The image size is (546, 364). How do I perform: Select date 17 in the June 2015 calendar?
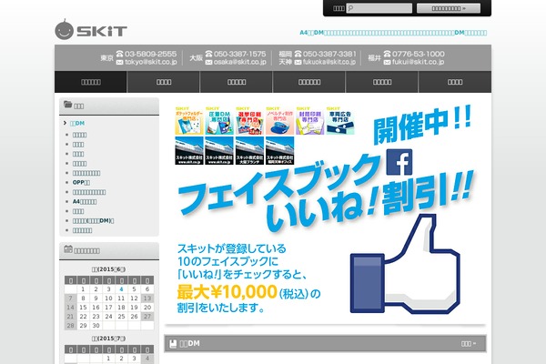click(108, 308)
